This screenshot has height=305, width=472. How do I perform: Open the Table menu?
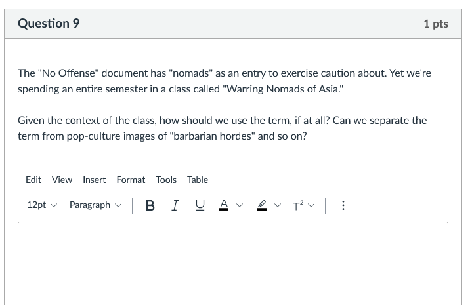197,180
